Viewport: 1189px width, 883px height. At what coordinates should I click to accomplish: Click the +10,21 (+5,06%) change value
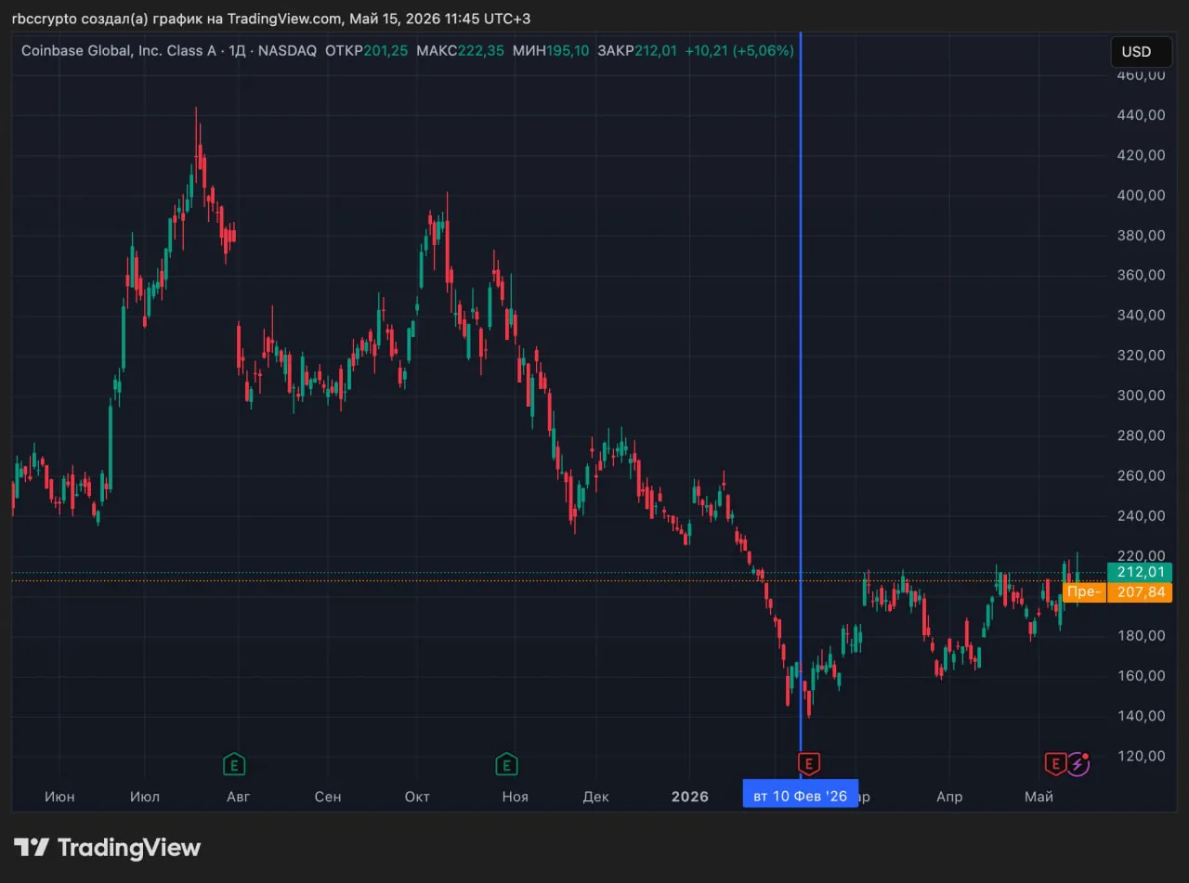739,50
